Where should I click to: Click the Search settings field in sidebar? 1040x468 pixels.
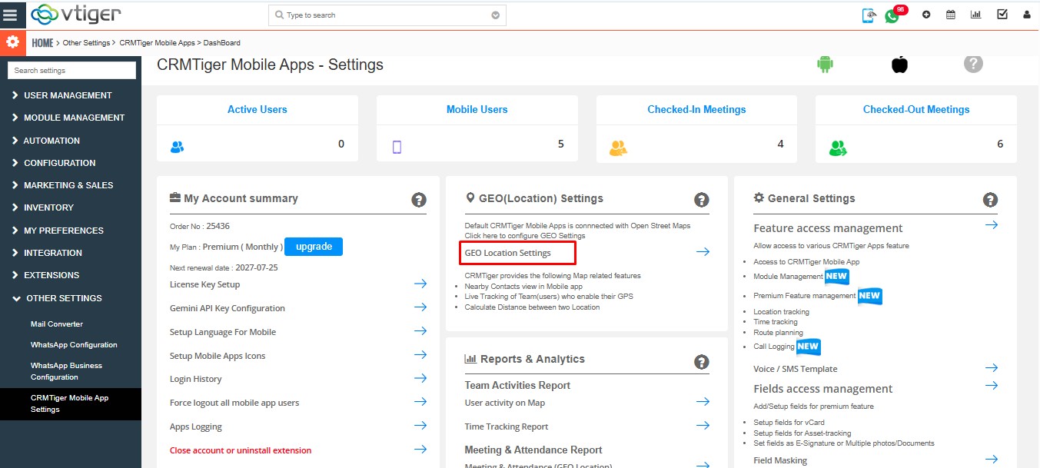click(71, 70)
